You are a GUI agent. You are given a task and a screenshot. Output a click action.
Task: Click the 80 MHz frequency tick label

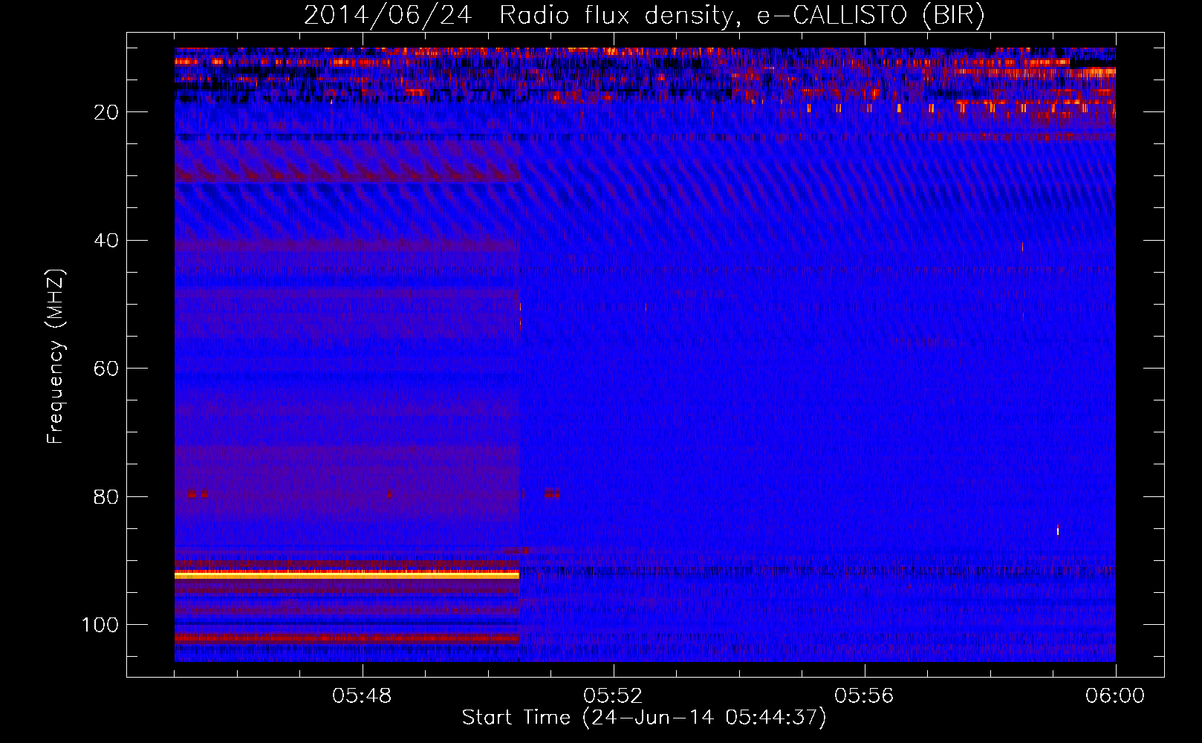(107, 496)
